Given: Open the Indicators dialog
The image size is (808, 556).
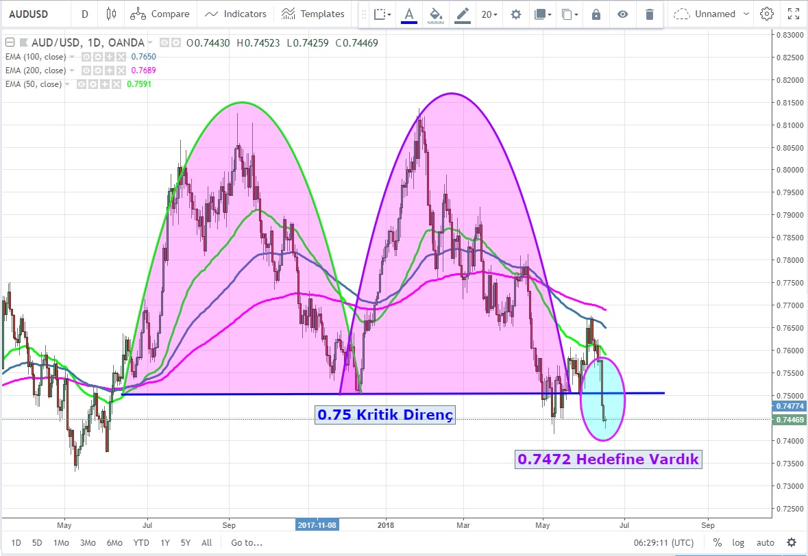Looking at the screenshot, I should click(236, 14).
